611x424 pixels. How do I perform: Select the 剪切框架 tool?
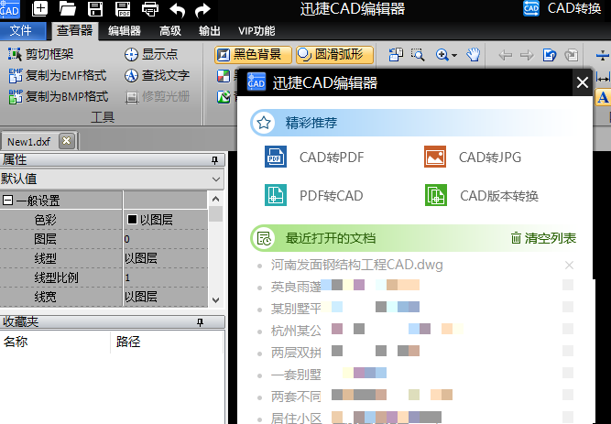pyautogui.click(x=41, y=54)
